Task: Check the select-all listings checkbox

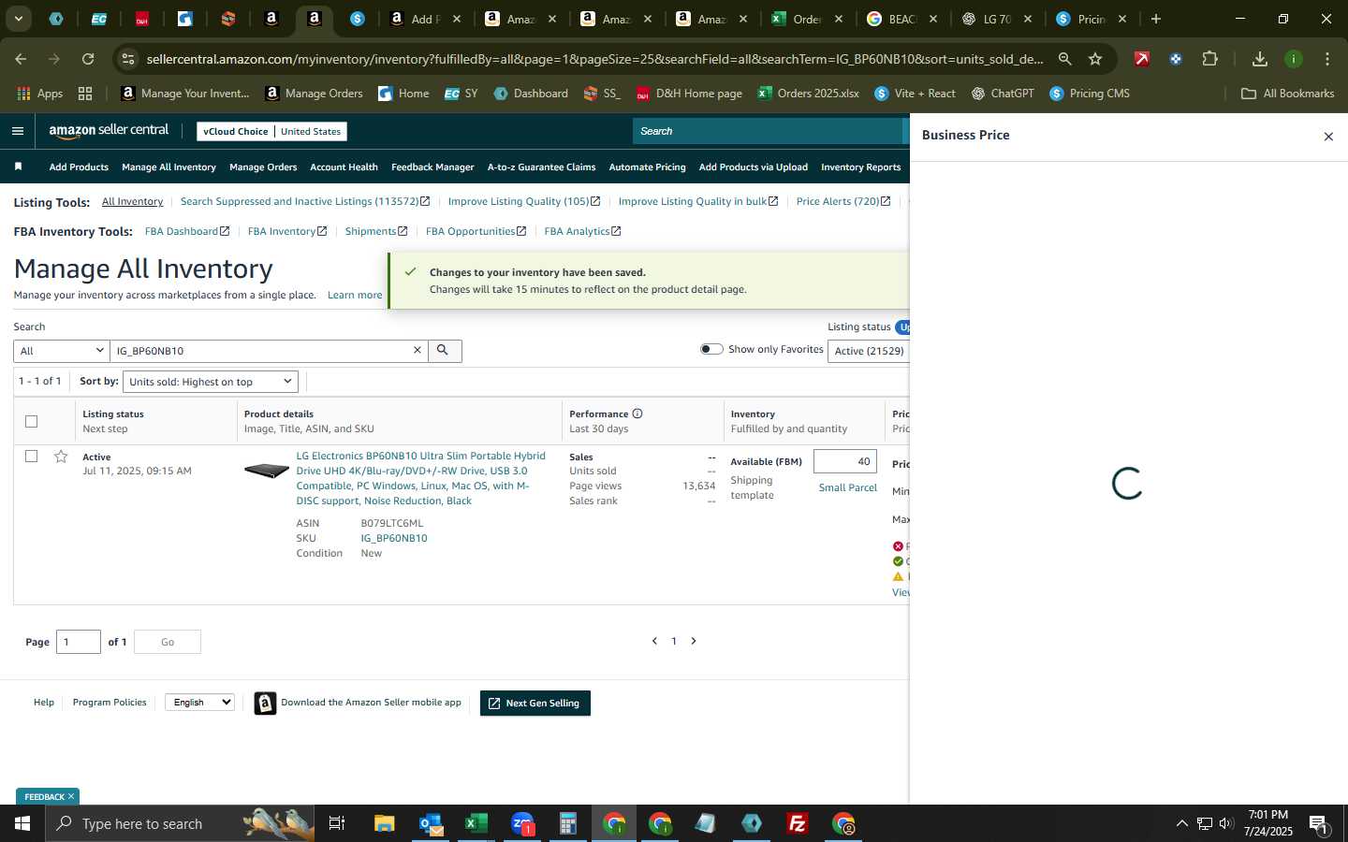Action: (31, 421)
